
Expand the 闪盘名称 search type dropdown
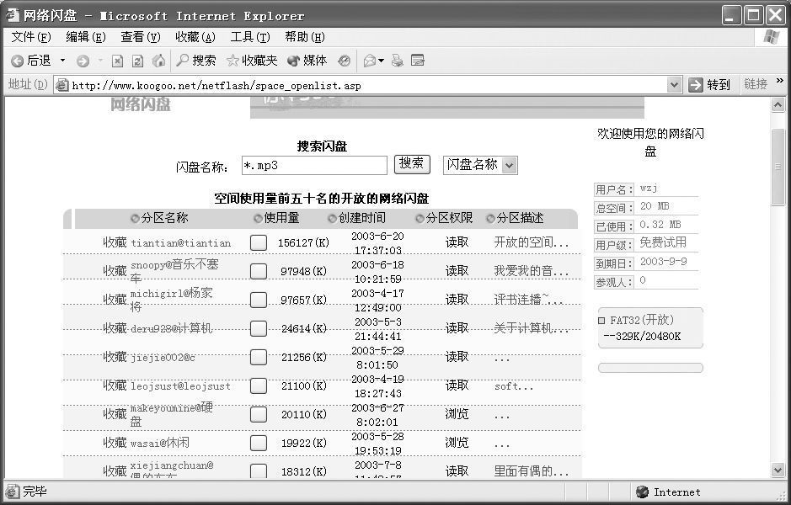(509, 166)
